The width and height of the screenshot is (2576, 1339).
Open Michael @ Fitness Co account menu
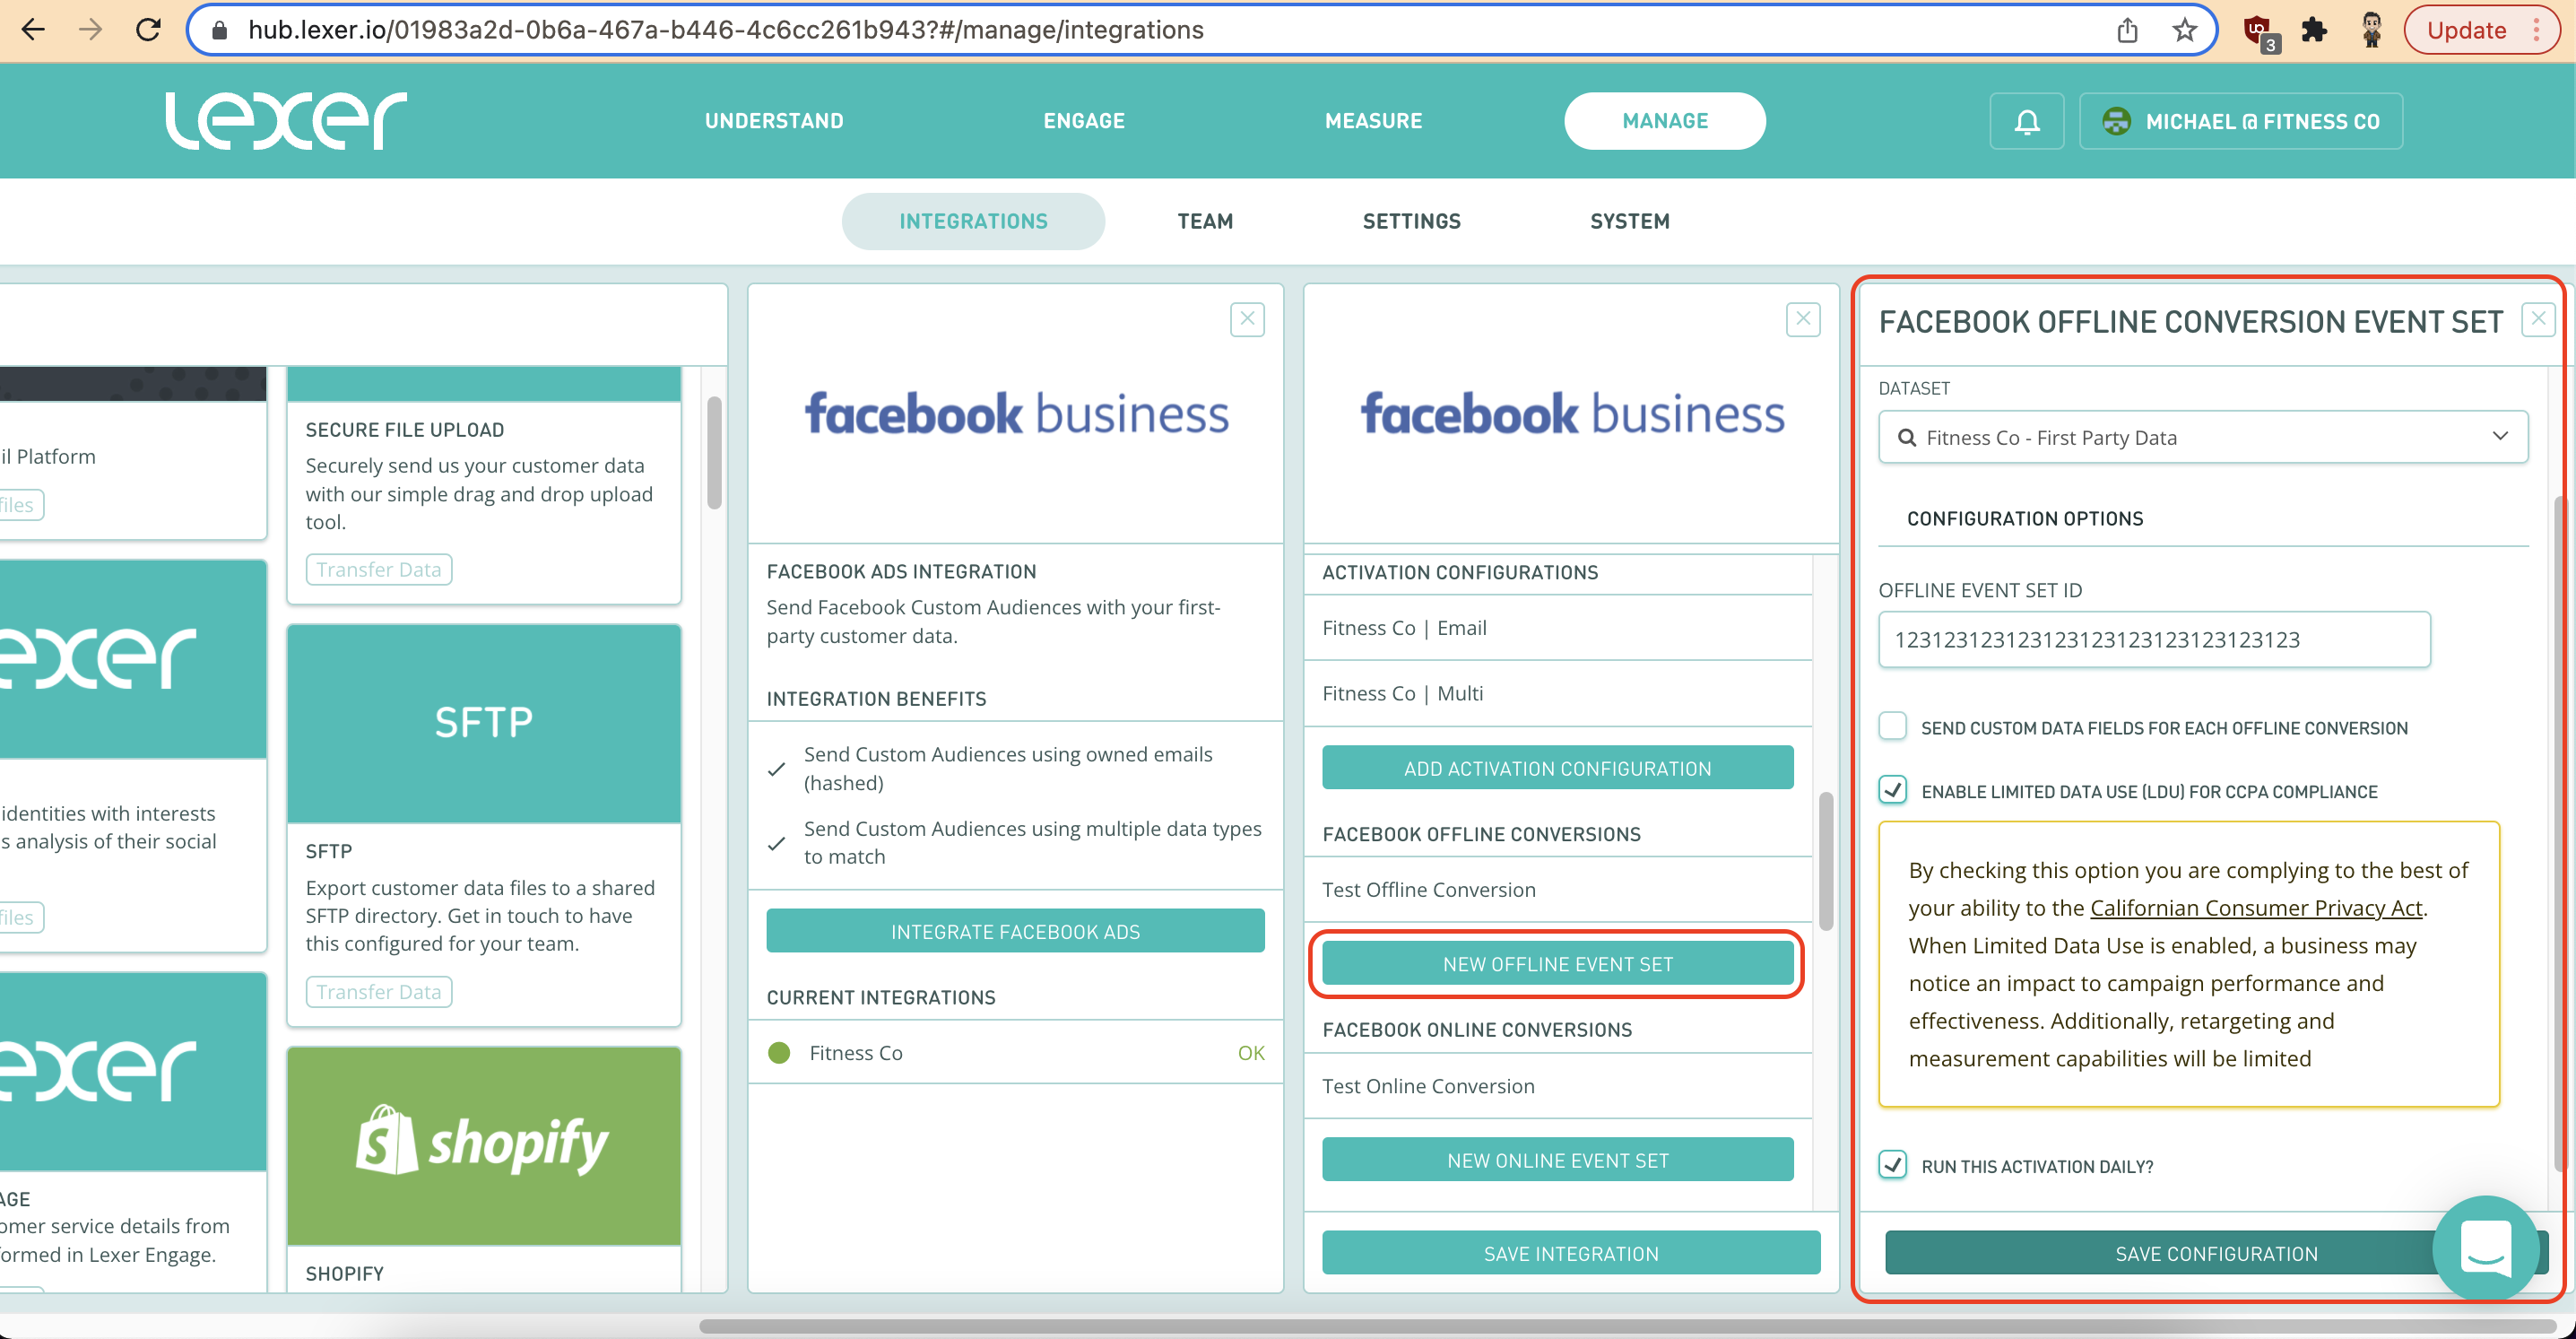[2240, 121]
